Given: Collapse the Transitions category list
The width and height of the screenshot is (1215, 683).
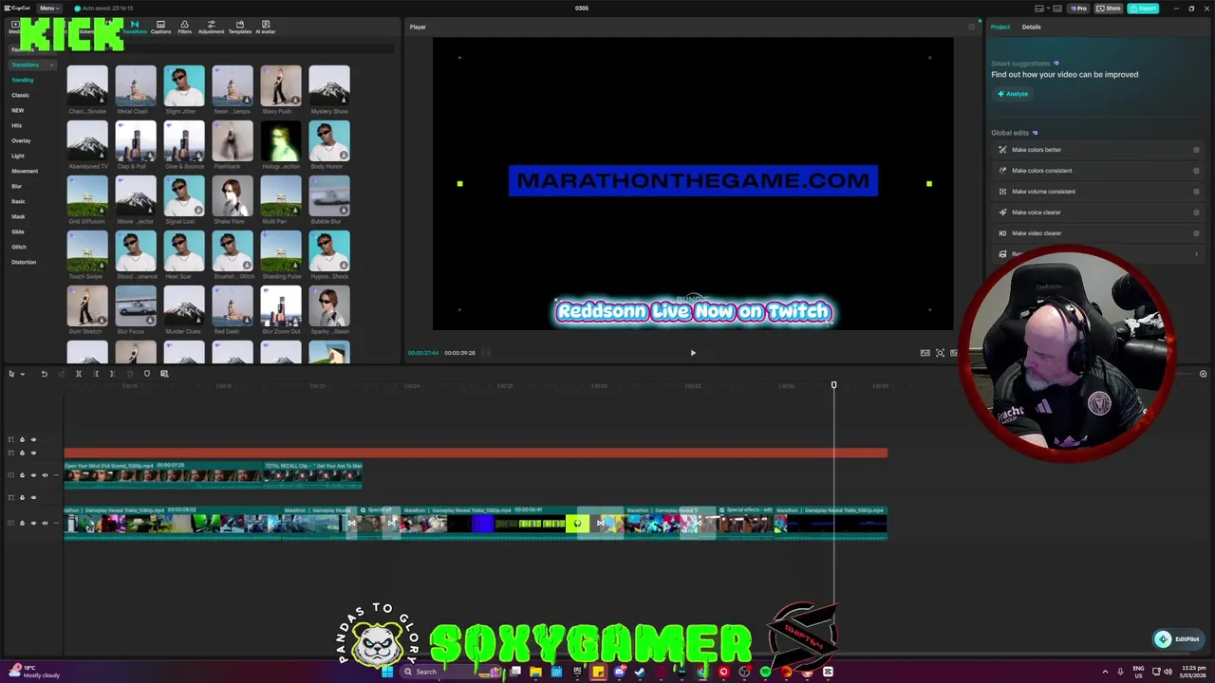Looking at the screenshot, I should pyautogui.click(x=51, y=65).
